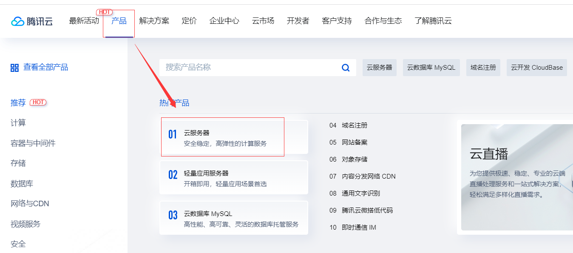Click the search magnifier icon
Viewport: 573px width, 253px height.
click(346, 68)
